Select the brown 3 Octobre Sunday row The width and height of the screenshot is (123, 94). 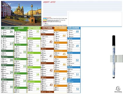[x=47, y=35]
